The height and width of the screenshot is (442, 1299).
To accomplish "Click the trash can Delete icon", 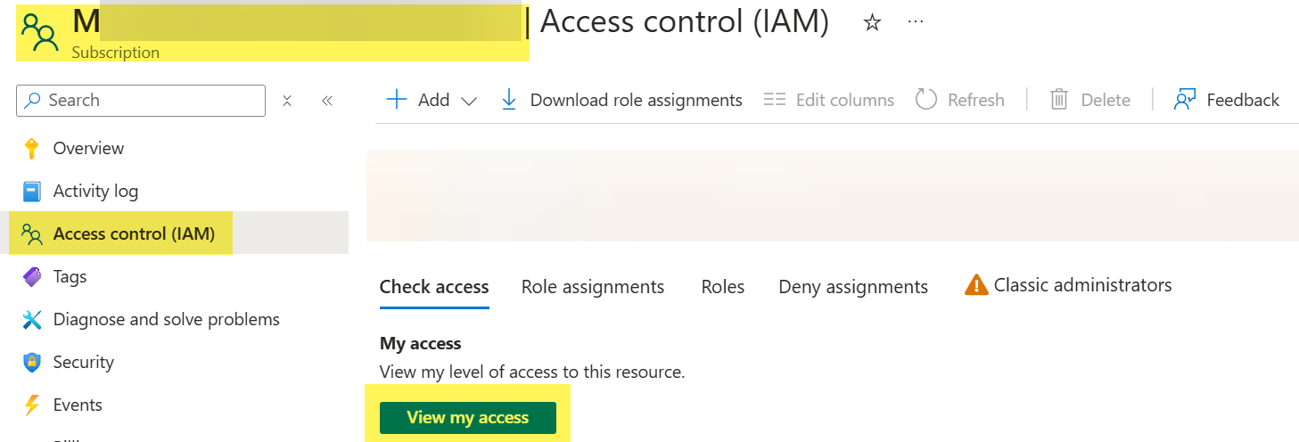I will coord(1059,100).
